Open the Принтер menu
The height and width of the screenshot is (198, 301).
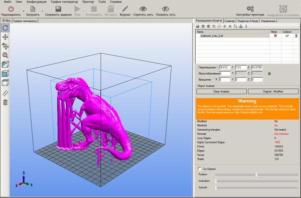[x=88, y=2]
